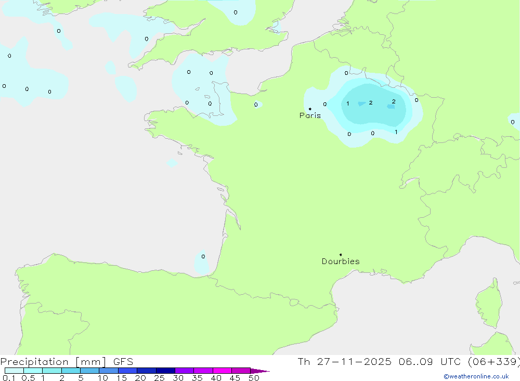Click the legend value '20'
Viewport: 520px width, 381px height.
140,378
